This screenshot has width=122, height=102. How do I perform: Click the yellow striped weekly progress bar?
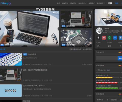(104, 78)
